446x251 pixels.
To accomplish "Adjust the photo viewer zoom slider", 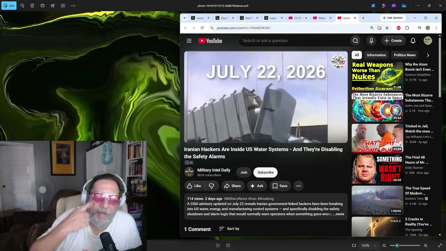I will 405,245.
